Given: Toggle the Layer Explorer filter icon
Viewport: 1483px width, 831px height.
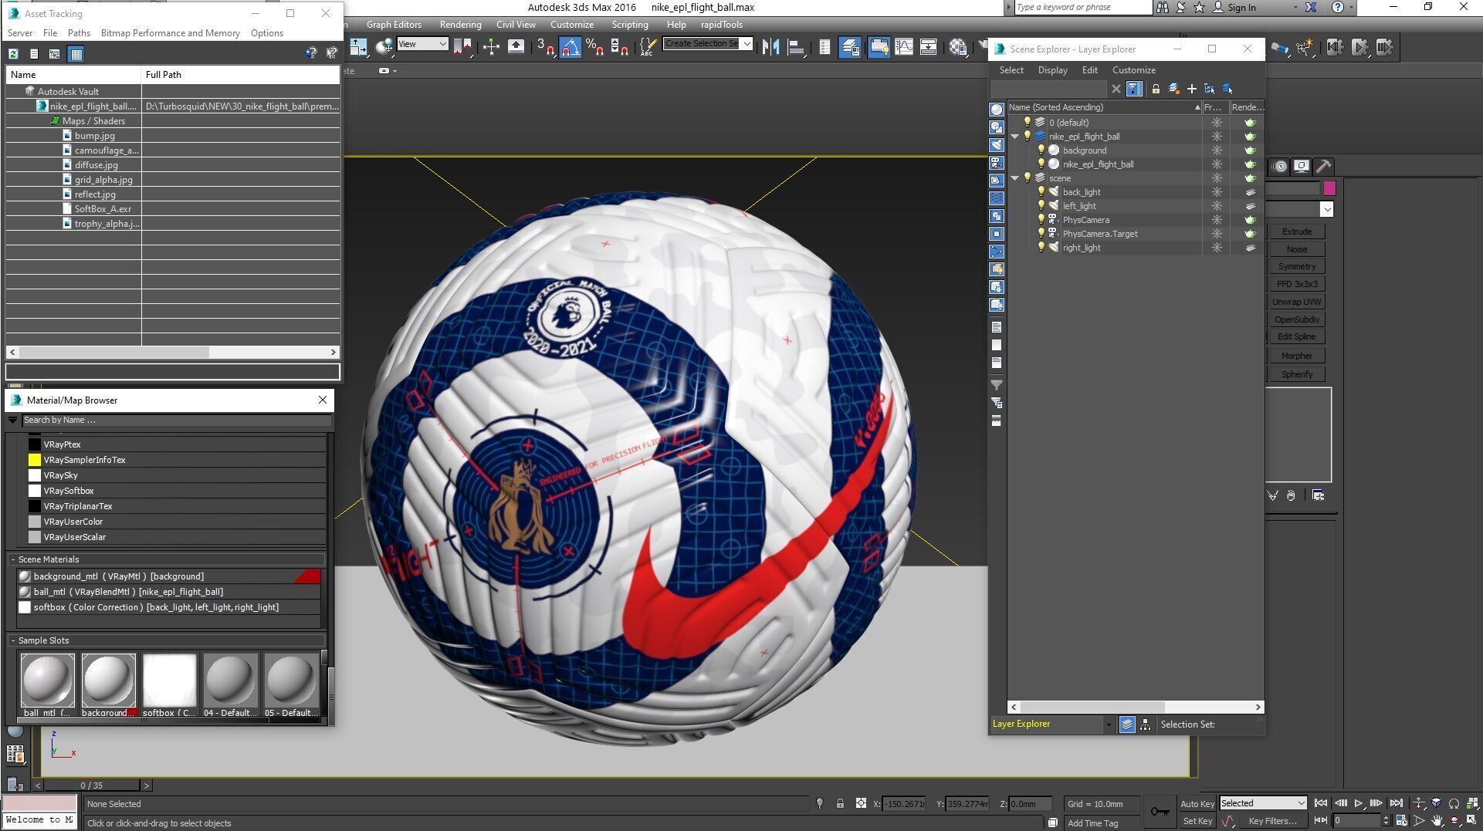Looking at the screenshot, I should click(1133, 89).
